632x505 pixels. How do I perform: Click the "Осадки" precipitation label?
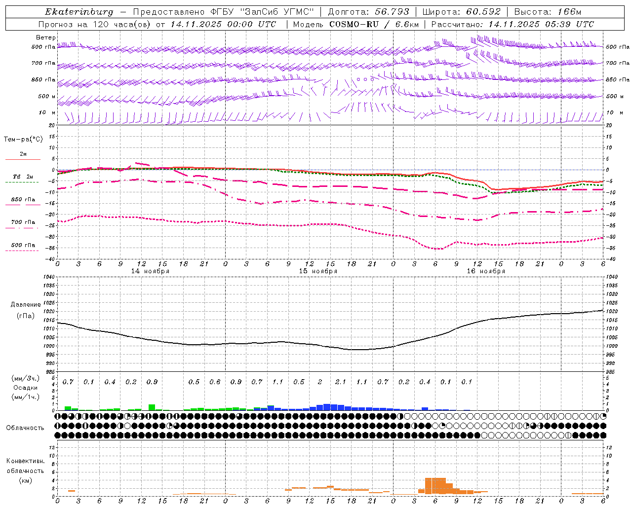click(x=25, y=388)
